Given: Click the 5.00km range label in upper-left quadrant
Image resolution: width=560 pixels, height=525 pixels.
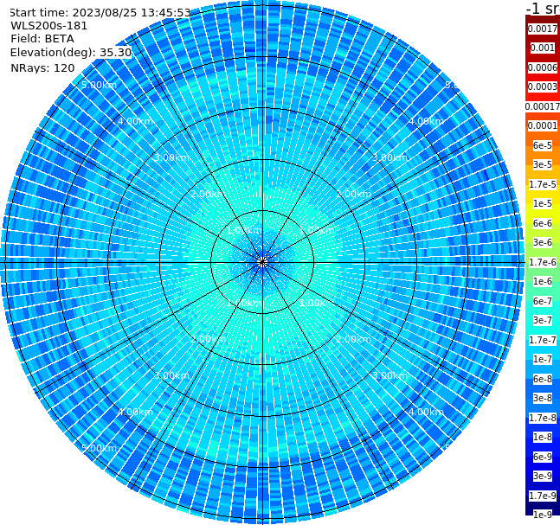Looking at the screenshot, I should click(x=99, y=85).
